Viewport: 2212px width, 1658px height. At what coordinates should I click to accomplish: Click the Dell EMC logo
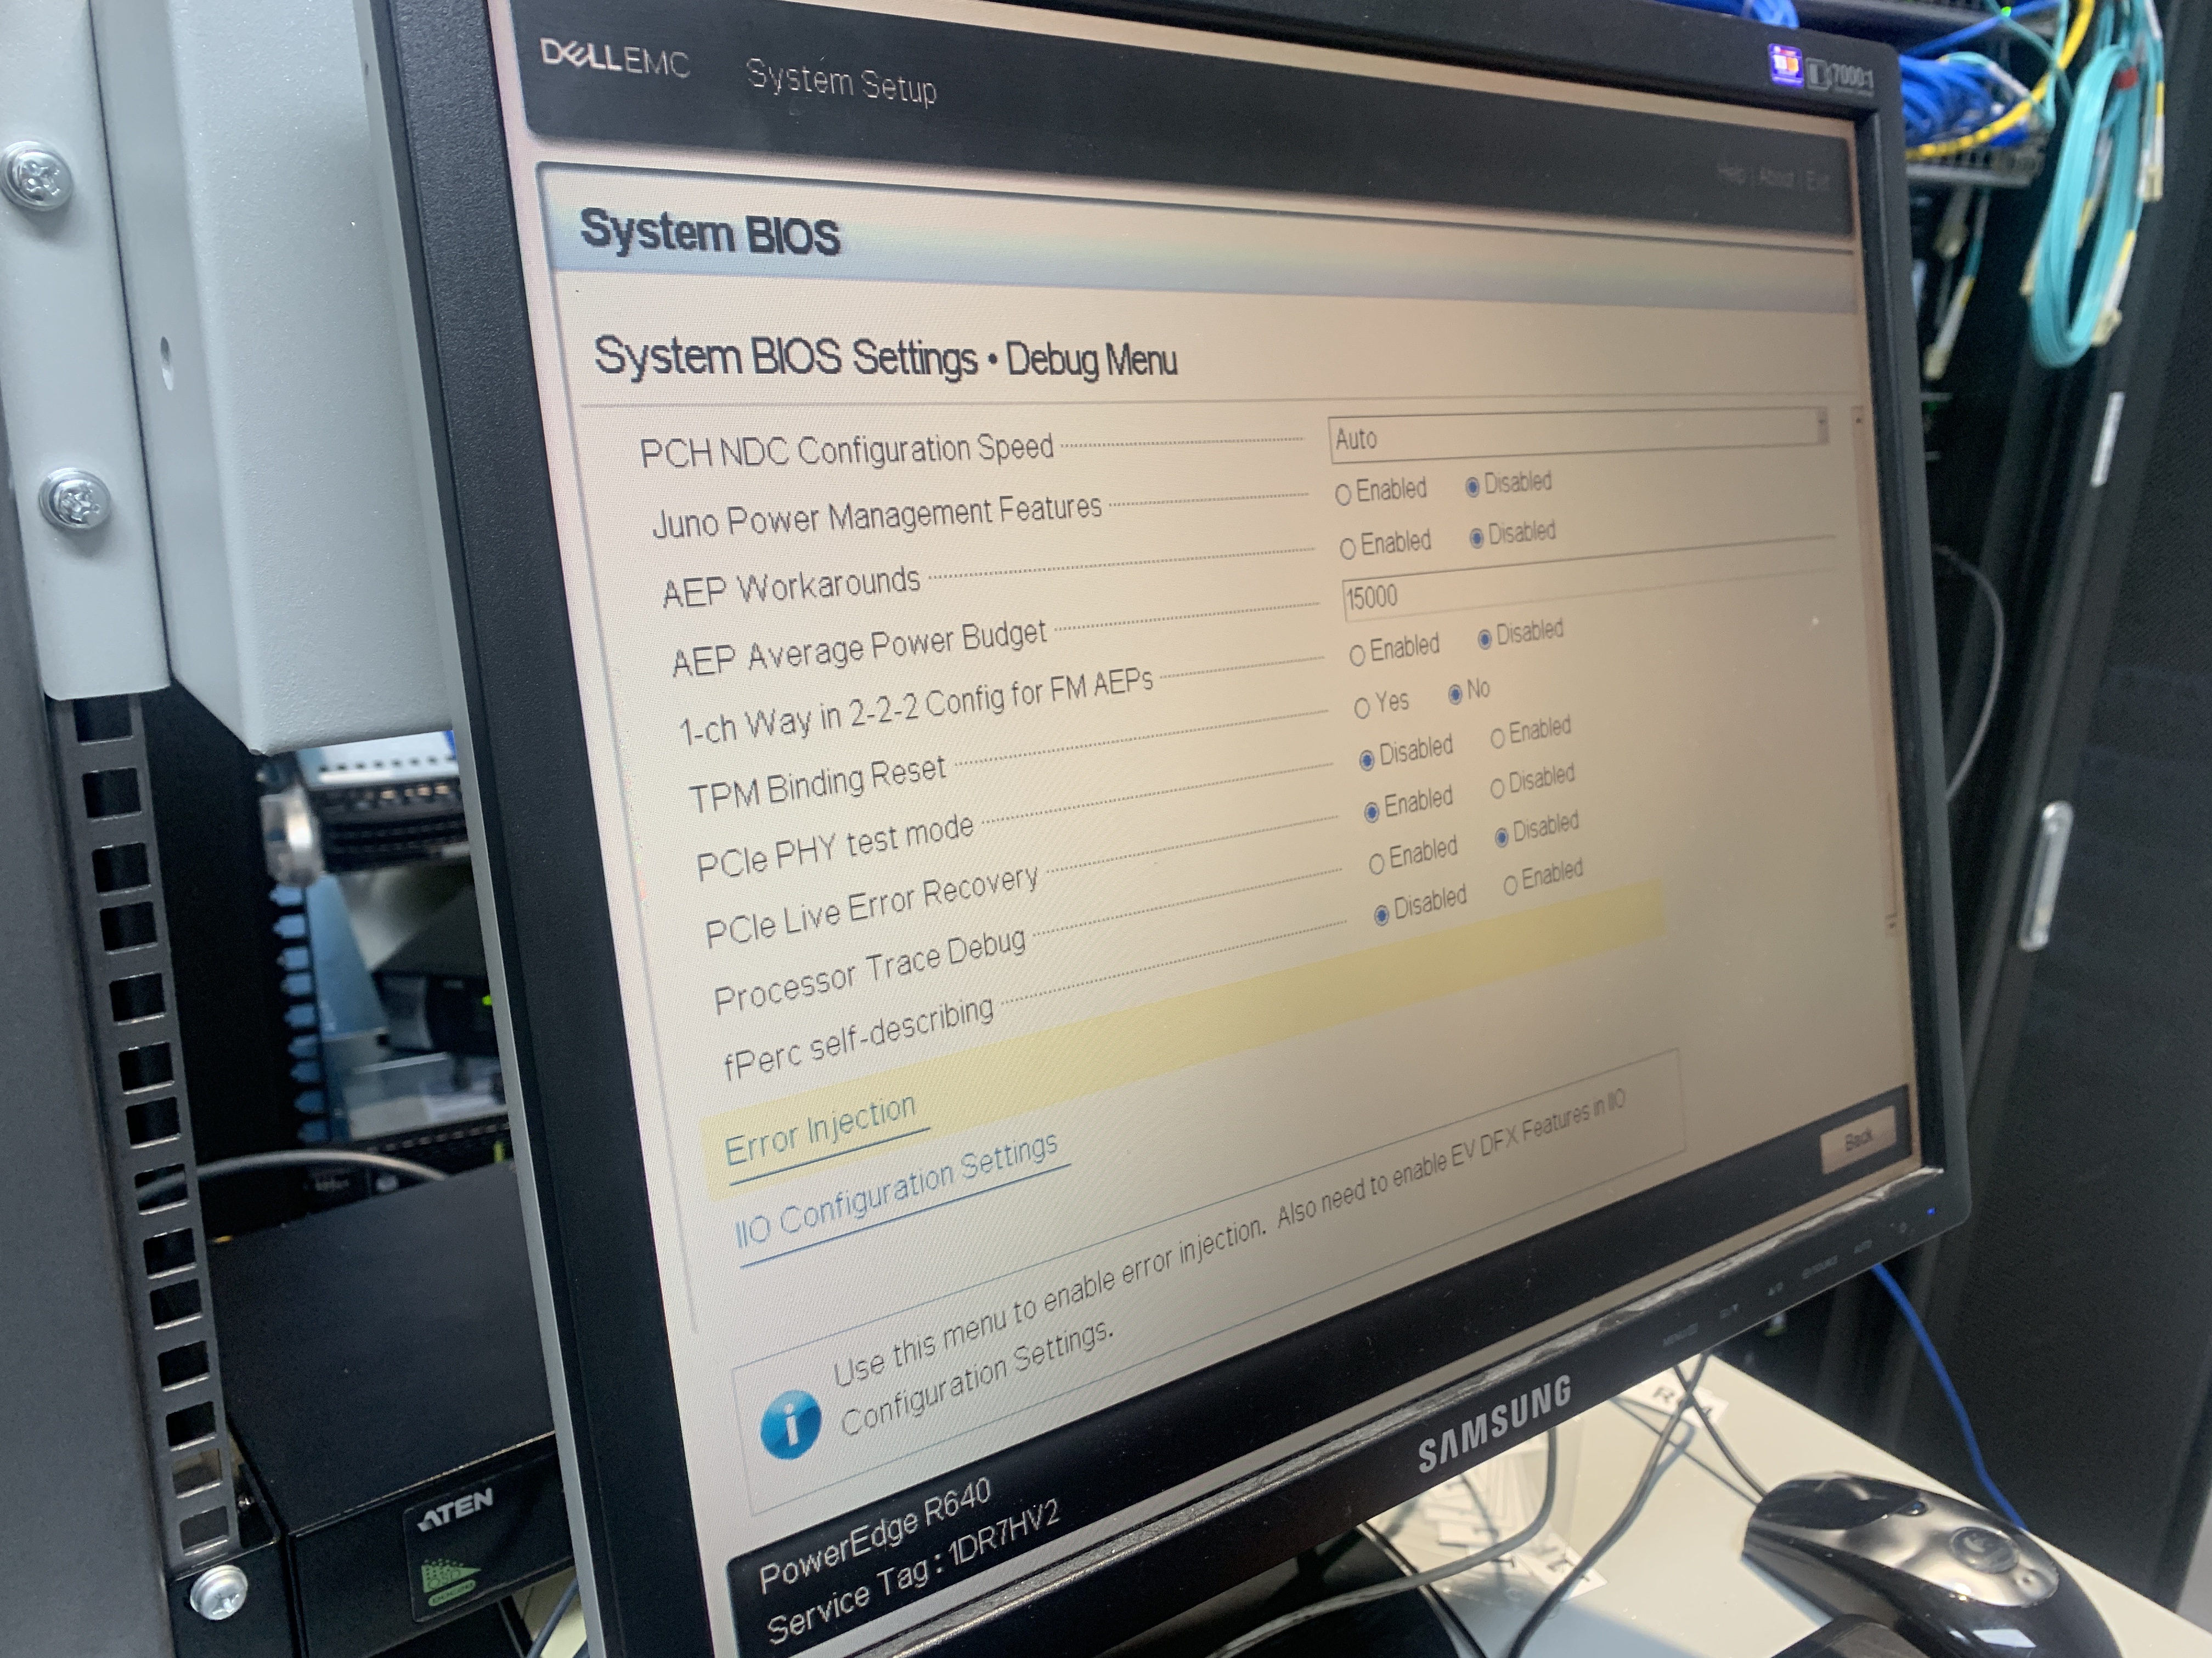click(614, 58)
